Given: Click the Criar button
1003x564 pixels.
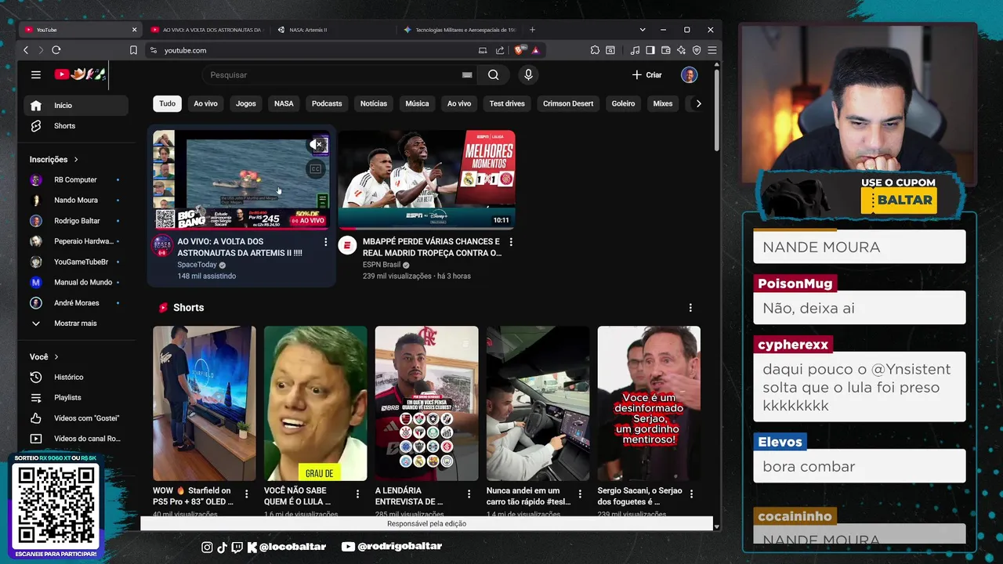Looking at the screenshot, I should pos(647,74).
